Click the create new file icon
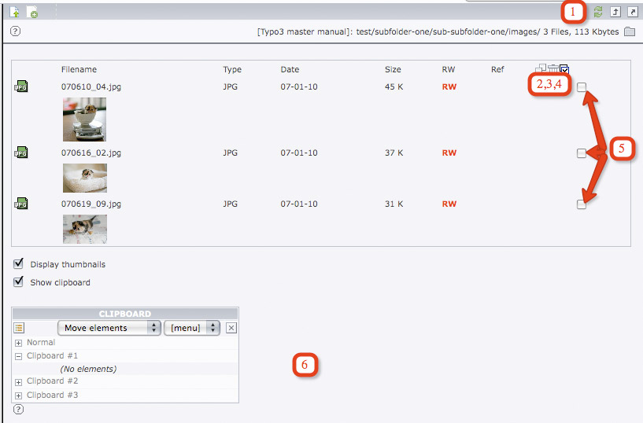The height and width of the screenshot is (423, 643). 32,12
